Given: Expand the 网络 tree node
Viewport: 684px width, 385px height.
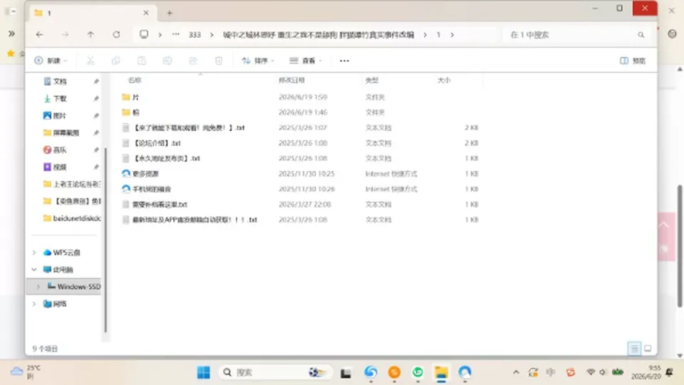Looking at the screenshot, I should (x=34, y=304).
